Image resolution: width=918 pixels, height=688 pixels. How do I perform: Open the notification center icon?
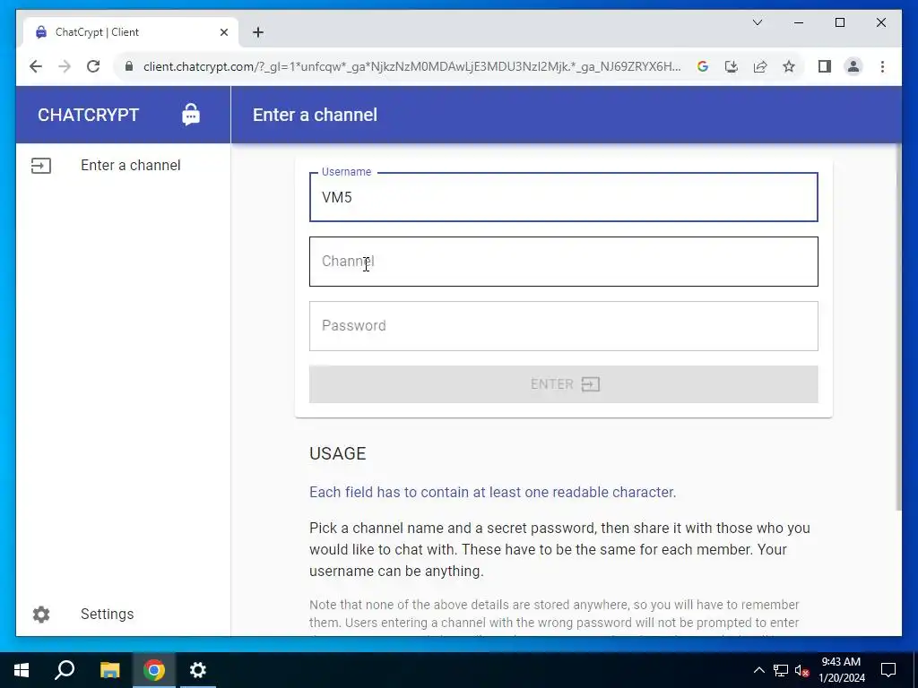tap(888, 670)
